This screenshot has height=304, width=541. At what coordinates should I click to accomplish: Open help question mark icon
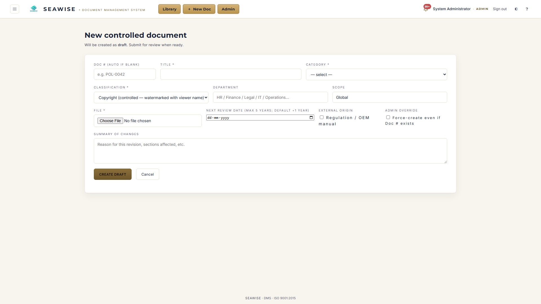click(527, 9)
